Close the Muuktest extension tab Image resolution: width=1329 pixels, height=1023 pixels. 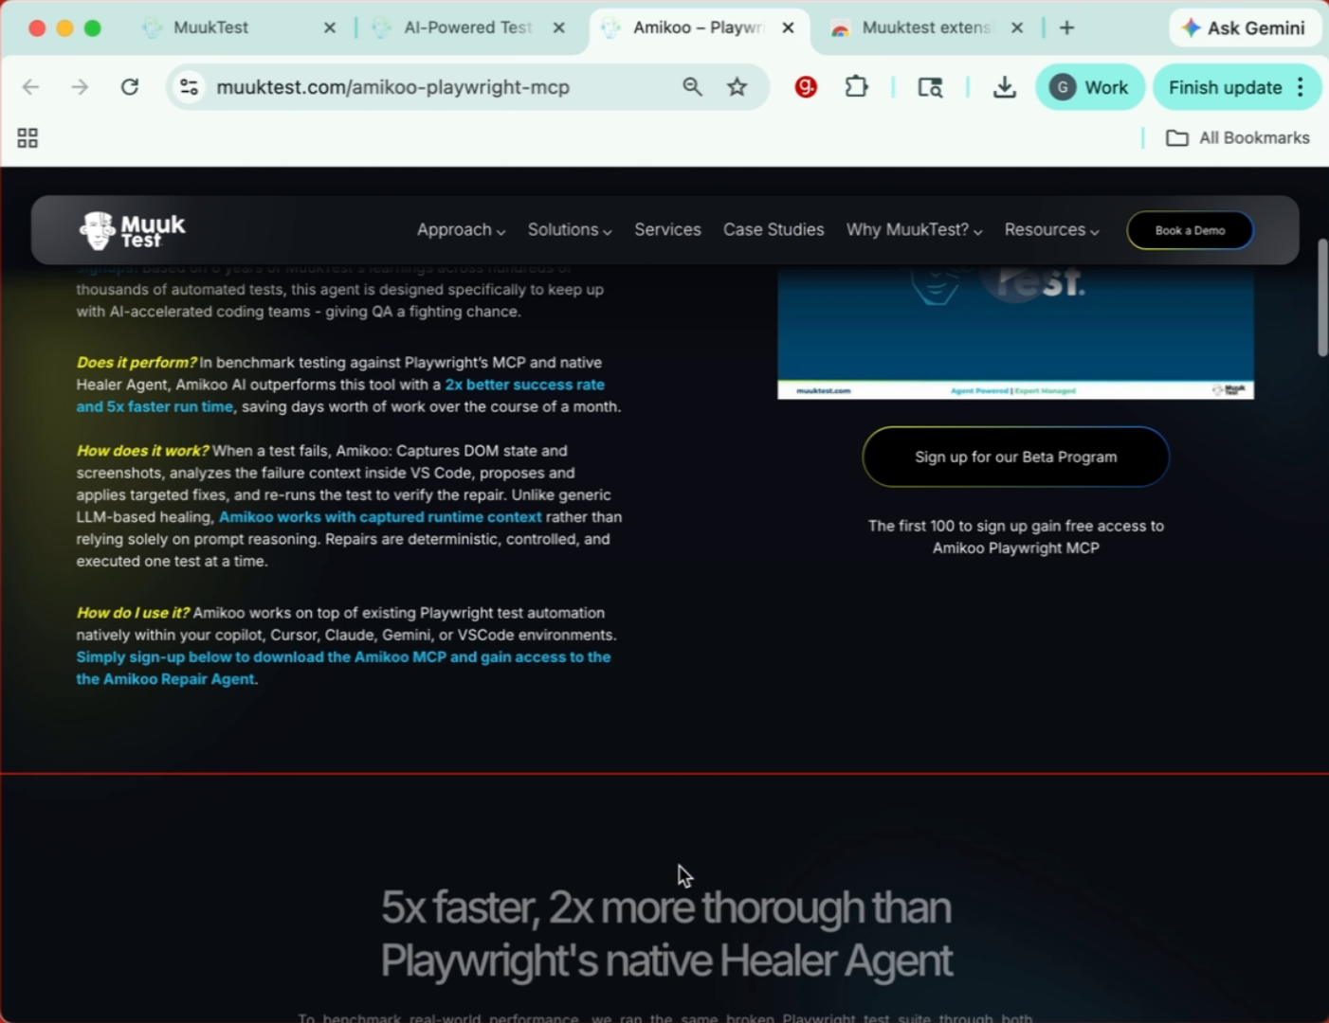point(1017,28)
